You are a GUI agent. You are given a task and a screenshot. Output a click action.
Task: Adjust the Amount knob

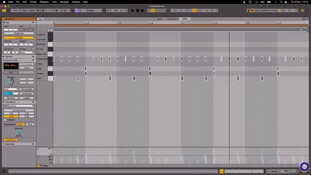tap(19, 133)
